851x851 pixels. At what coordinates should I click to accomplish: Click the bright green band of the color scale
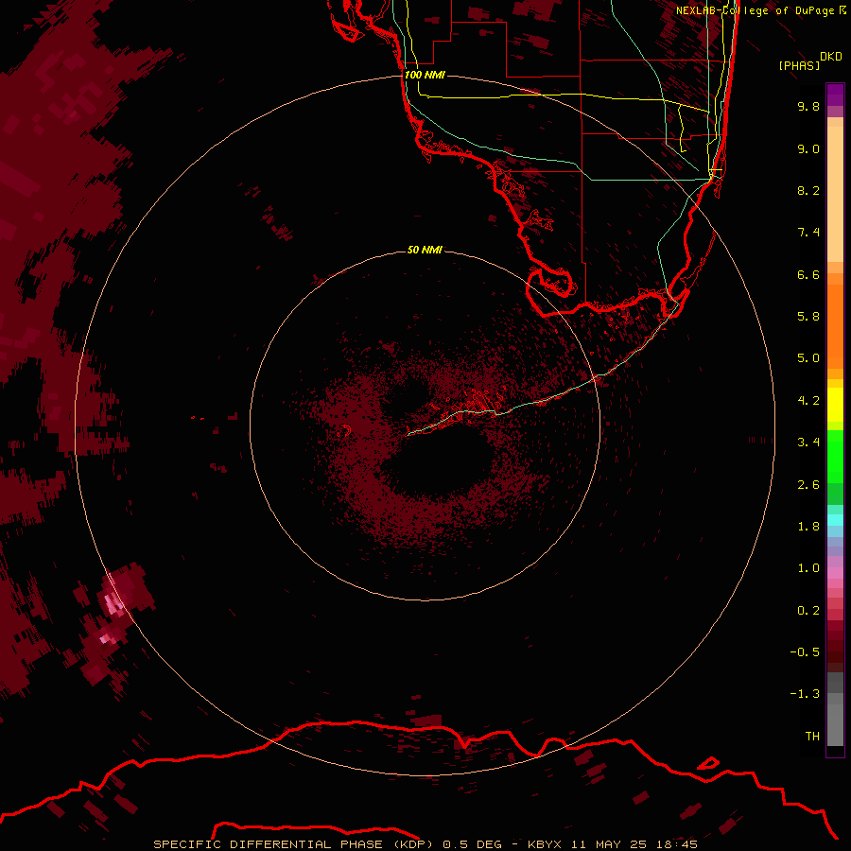[835, 456]
